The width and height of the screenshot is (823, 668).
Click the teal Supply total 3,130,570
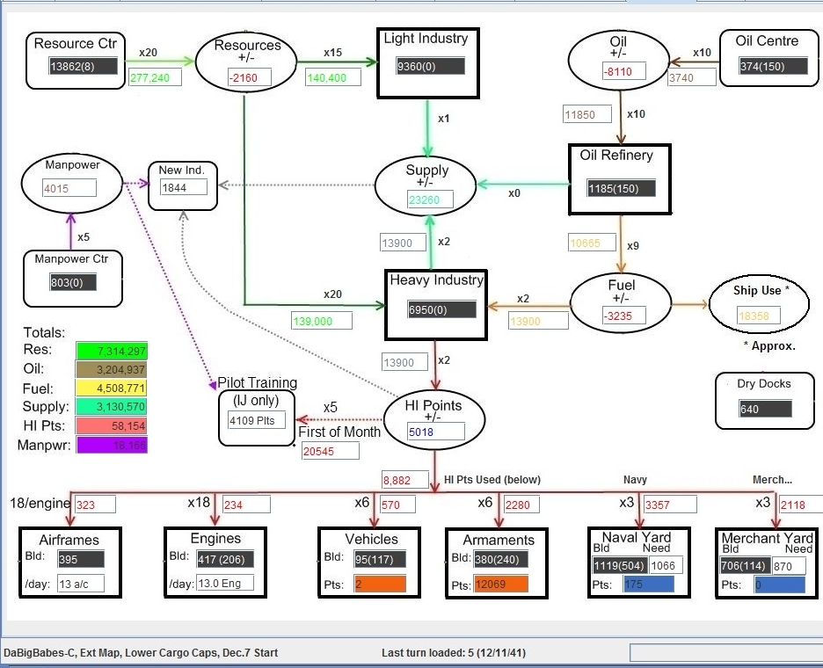coord(112,407)
